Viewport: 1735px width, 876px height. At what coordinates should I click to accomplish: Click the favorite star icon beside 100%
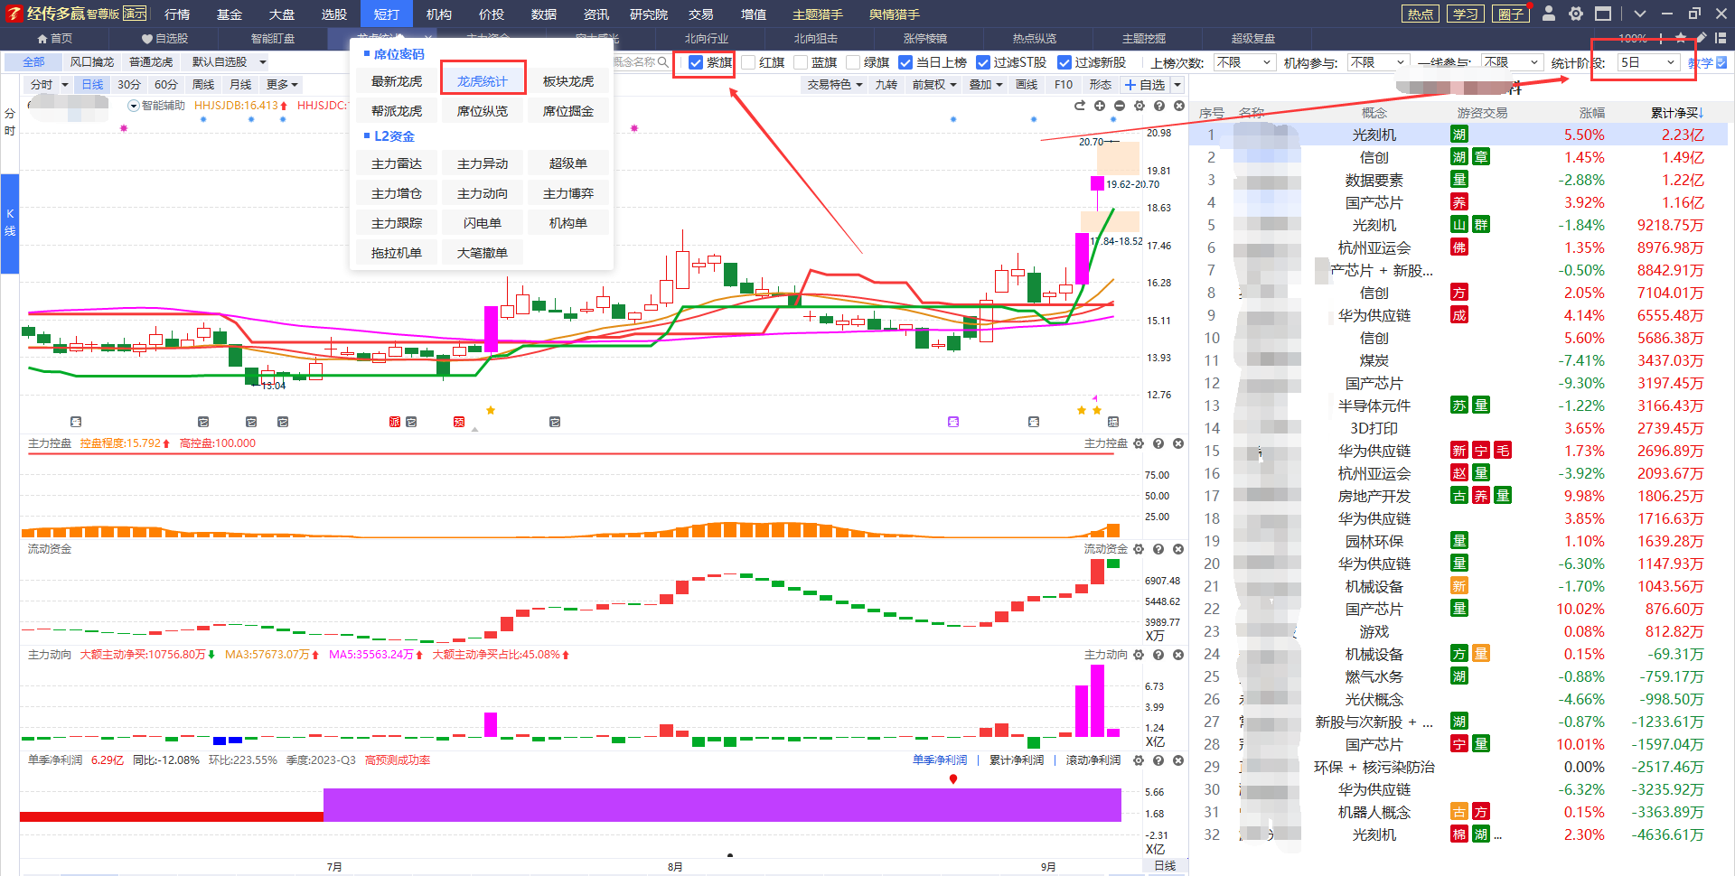click(x=1681, y=38)
